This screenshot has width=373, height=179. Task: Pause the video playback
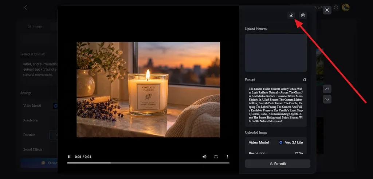tap(69, 157)
